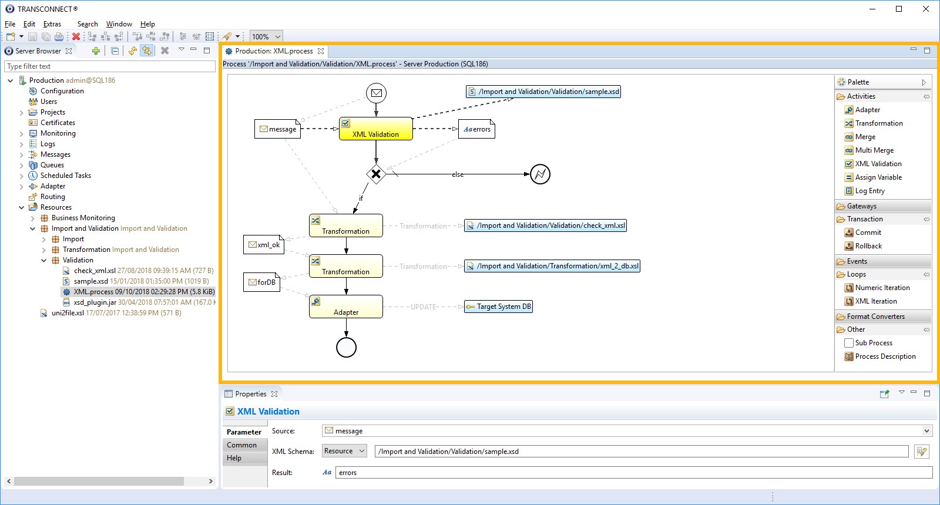The image size is (940, 505).
Task: Select XML.process file in tree
Action: 139,292
